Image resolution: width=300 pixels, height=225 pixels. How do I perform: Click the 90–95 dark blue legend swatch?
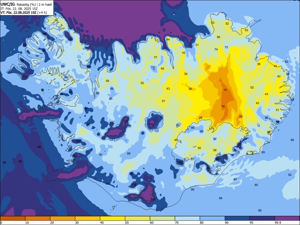click(x=237, y=218)
